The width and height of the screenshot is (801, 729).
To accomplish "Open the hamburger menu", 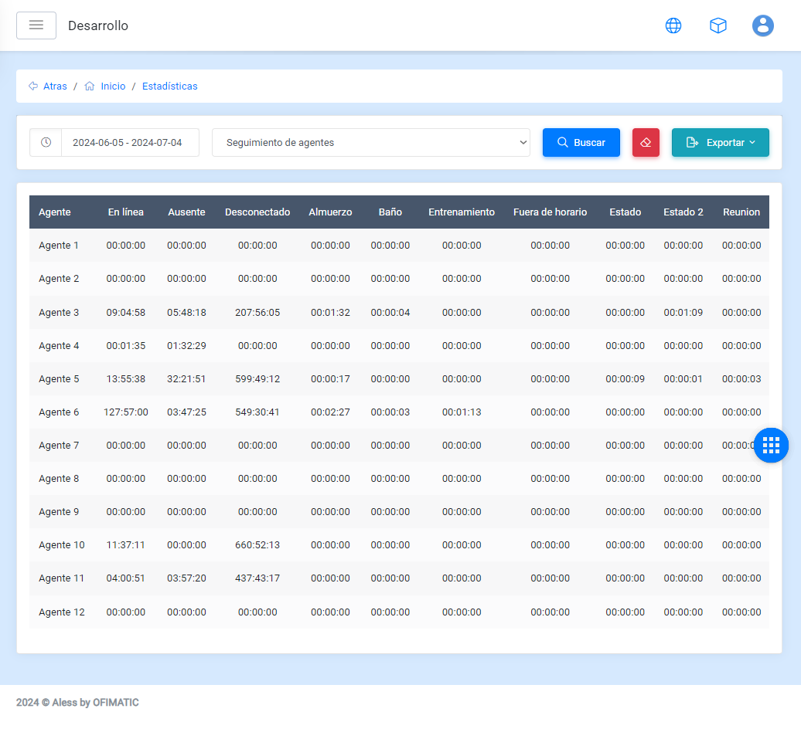I will (x=36, y=25).
